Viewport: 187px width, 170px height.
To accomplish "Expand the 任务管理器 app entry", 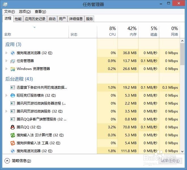I will coord(6,61).
